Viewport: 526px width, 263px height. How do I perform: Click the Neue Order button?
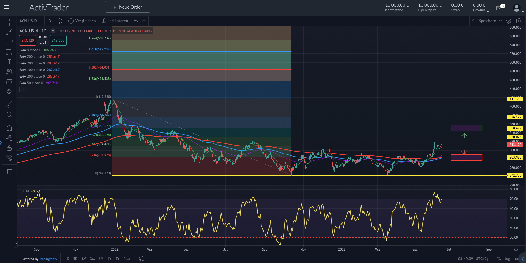tap(128, 7)
